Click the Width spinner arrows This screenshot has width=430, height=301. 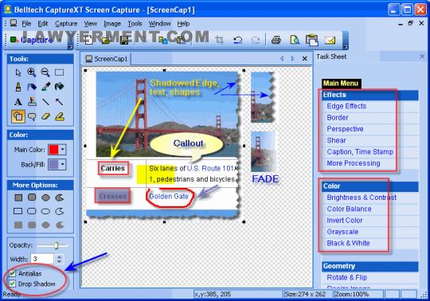pos(59,259)
